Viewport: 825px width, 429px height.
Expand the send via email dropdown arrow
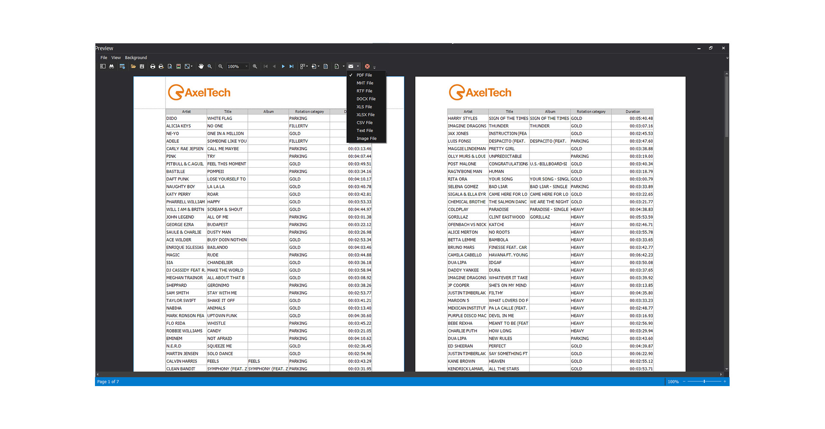pyautogui.click(x=358, y=66)
